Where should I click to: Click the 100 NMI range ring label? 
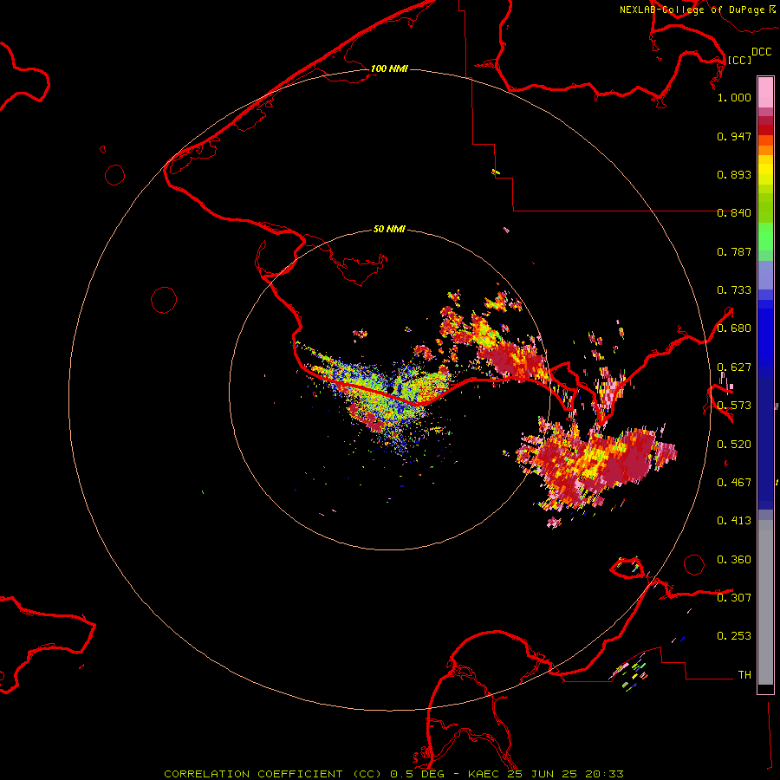389,68
